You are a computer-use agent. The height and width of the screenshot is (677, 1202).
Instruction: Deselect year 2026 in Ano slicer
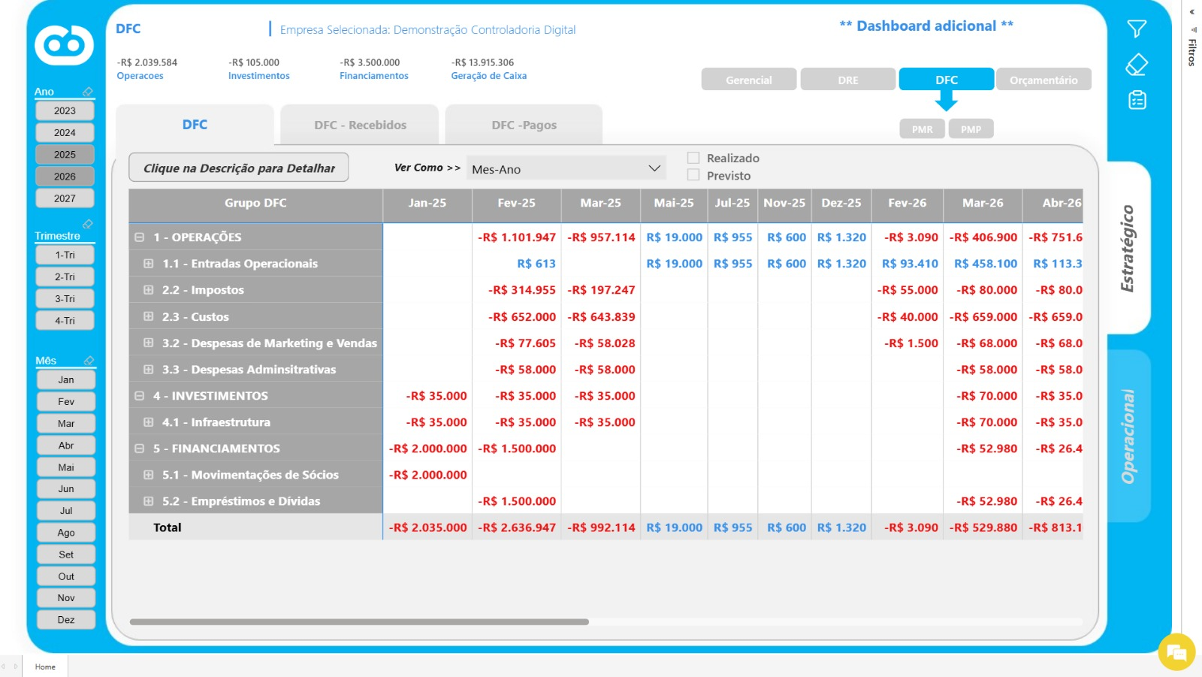(x=65, y=176)
